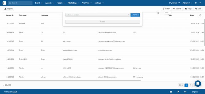The image size is (205, 94).
Task: Click faisal.d+16@inevent.com email
Action: [107, 32]
